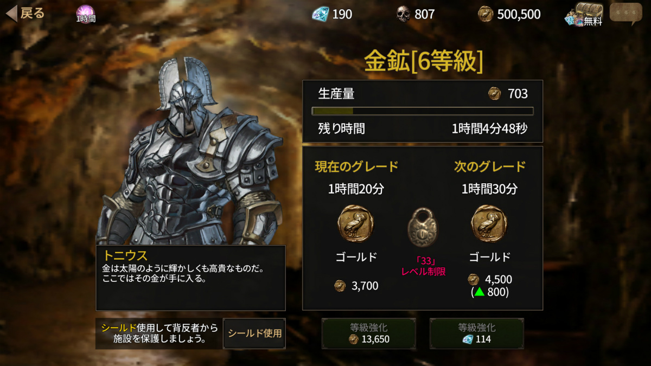Image resolution: width=651 pixels, height=366 pixels.
Task: Open the chat speech bubble
Action: [626, 13]
